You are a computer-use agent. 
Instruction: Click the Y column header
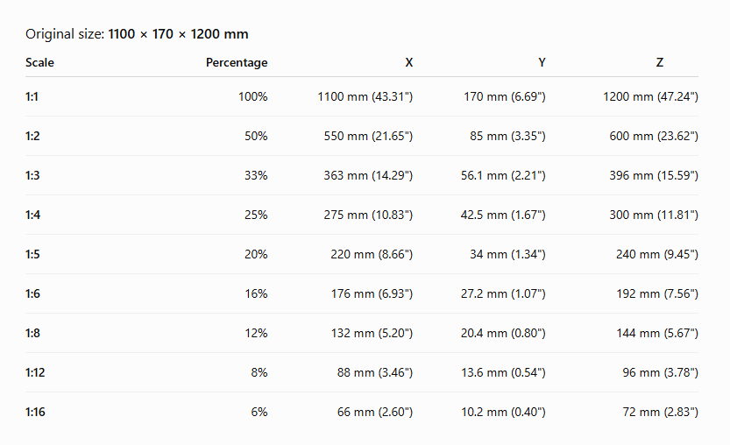542,62
